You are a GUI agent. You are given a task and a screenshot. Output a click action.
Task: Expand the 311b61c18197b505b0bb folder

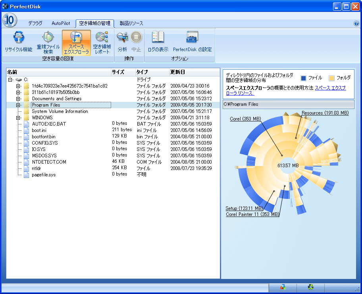point(18,92)
